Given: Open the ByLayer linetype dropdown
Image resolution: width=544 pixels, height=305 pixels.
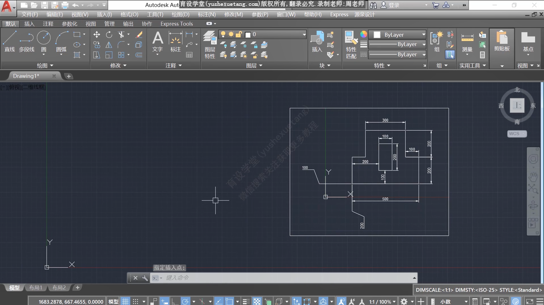Looking at the screenshot, I should click(397, 54).
